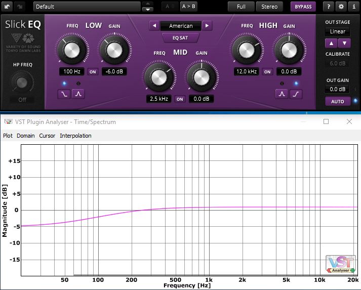Image resolution: width=361 pixels, height=290 pixels.
Task: Select the high shelf filter shape icon
Action: point(296,94)
